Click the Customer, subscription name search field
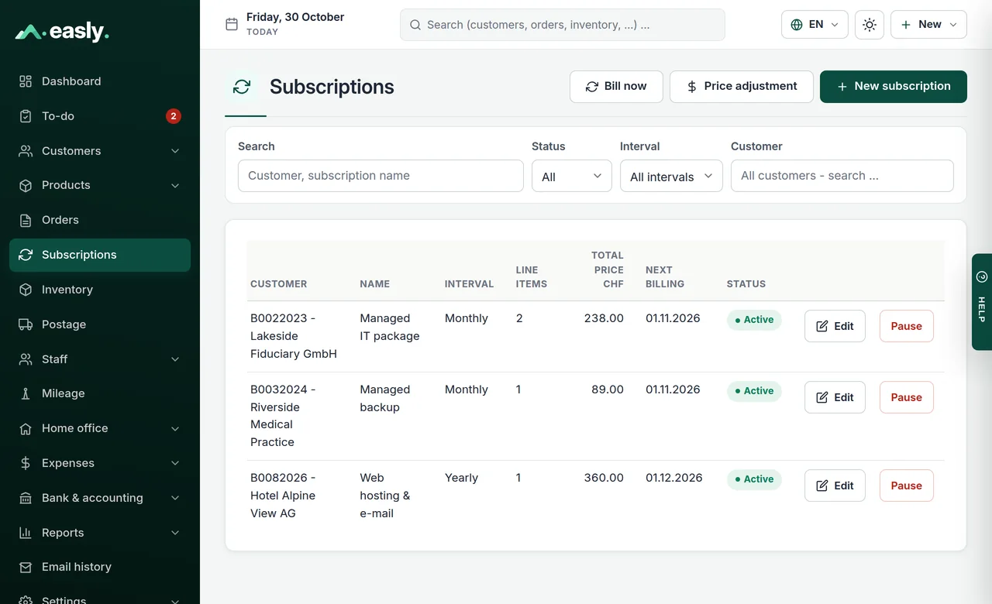This screenshot has width=992, height=604. 381,176
